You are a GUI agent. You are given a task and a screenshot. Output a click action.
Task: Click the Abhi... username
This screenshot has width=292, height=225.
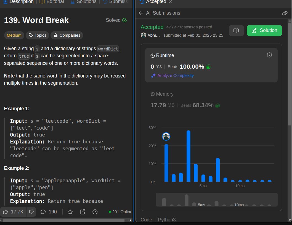[x=154, y=35]
